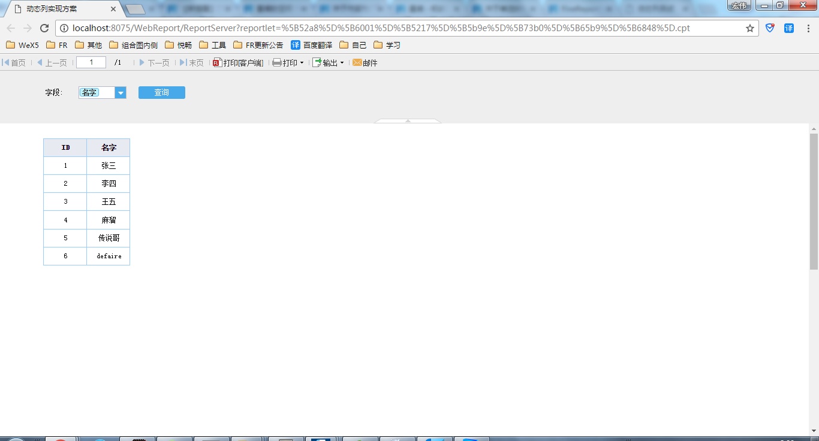Bookmark this page with the star icon
819x441 pixels.
pos(749,28)
